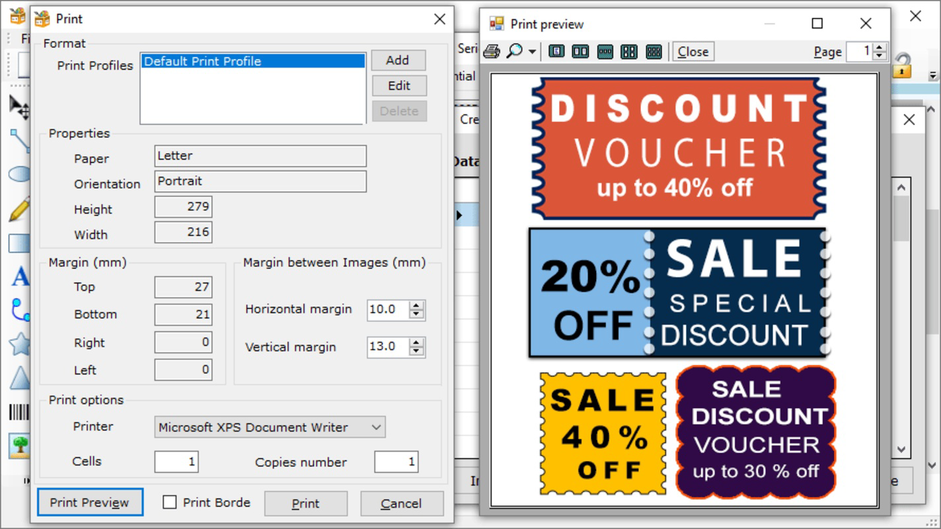
Task: Pick the Star shape tool
Action: pos(20,344)
